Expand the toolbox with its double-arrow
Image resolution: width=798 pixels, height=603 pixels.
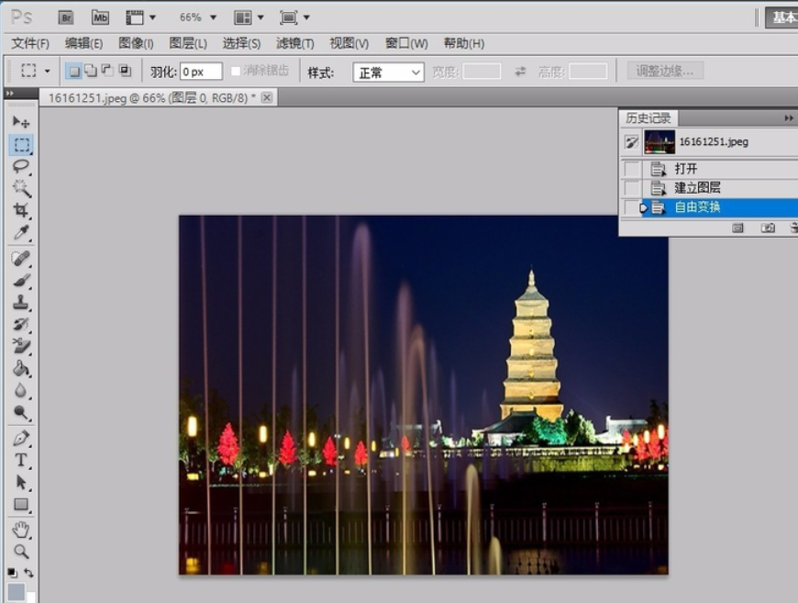coord(10,94)
